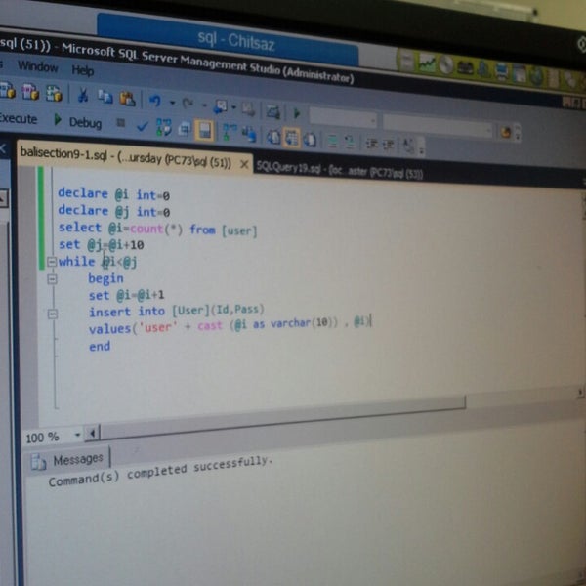Display Estimated Execution Plan icon
The width and height of the screenshot is (586, 586).
point(164,127)
